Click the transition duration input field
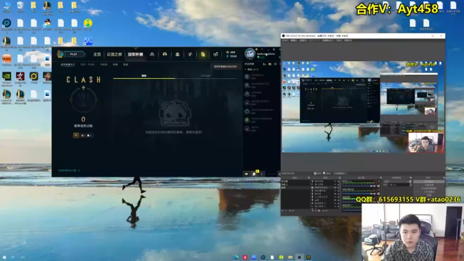The image size is (464, 261). click(399, 185)
